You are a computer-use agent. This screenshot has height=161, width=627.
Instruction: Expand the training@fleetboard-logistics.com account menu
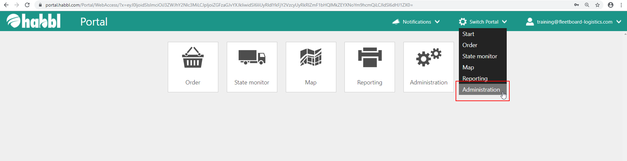[x=618, y=22]
